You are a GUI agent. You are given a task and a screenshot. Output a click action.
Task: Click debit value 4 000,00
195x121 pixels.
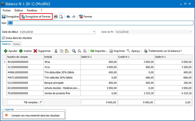(99, 67)
